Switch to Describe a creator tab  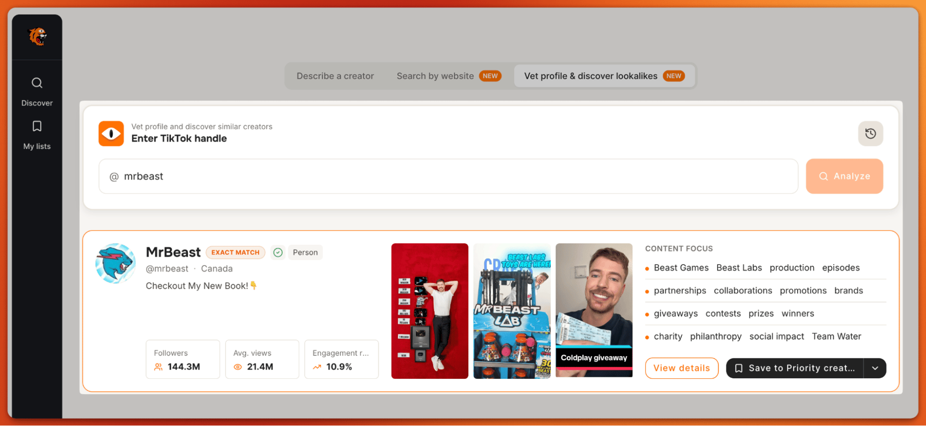(x=335, y=76)
